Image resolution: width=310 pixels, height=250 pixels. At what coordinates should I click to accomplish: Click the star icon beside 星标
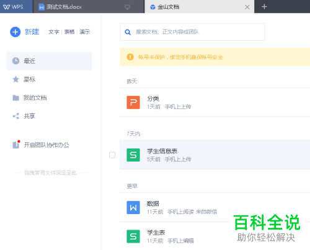click(15, 79)
